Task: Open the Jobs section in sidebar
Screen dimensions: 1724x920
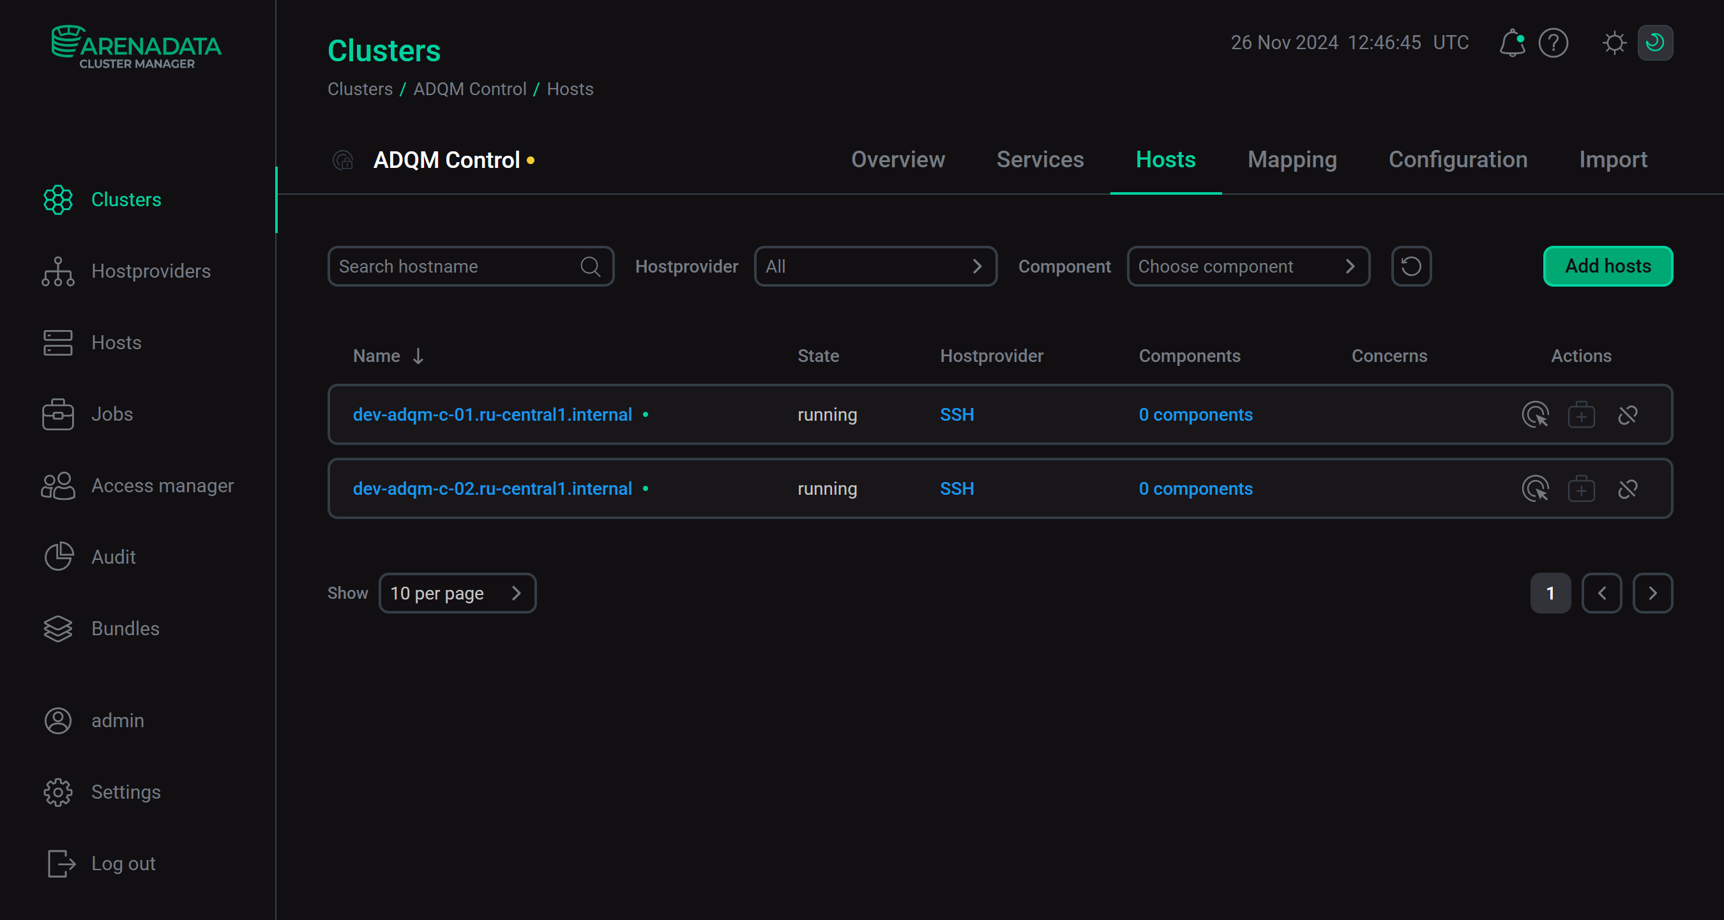Action: [x=112, y=414]
